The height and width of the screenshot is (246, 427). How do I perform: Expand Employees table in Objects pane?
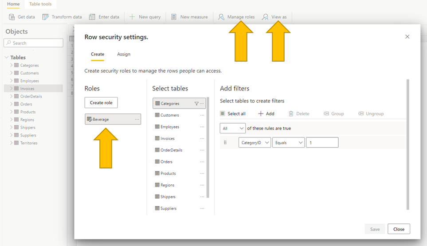11,81
